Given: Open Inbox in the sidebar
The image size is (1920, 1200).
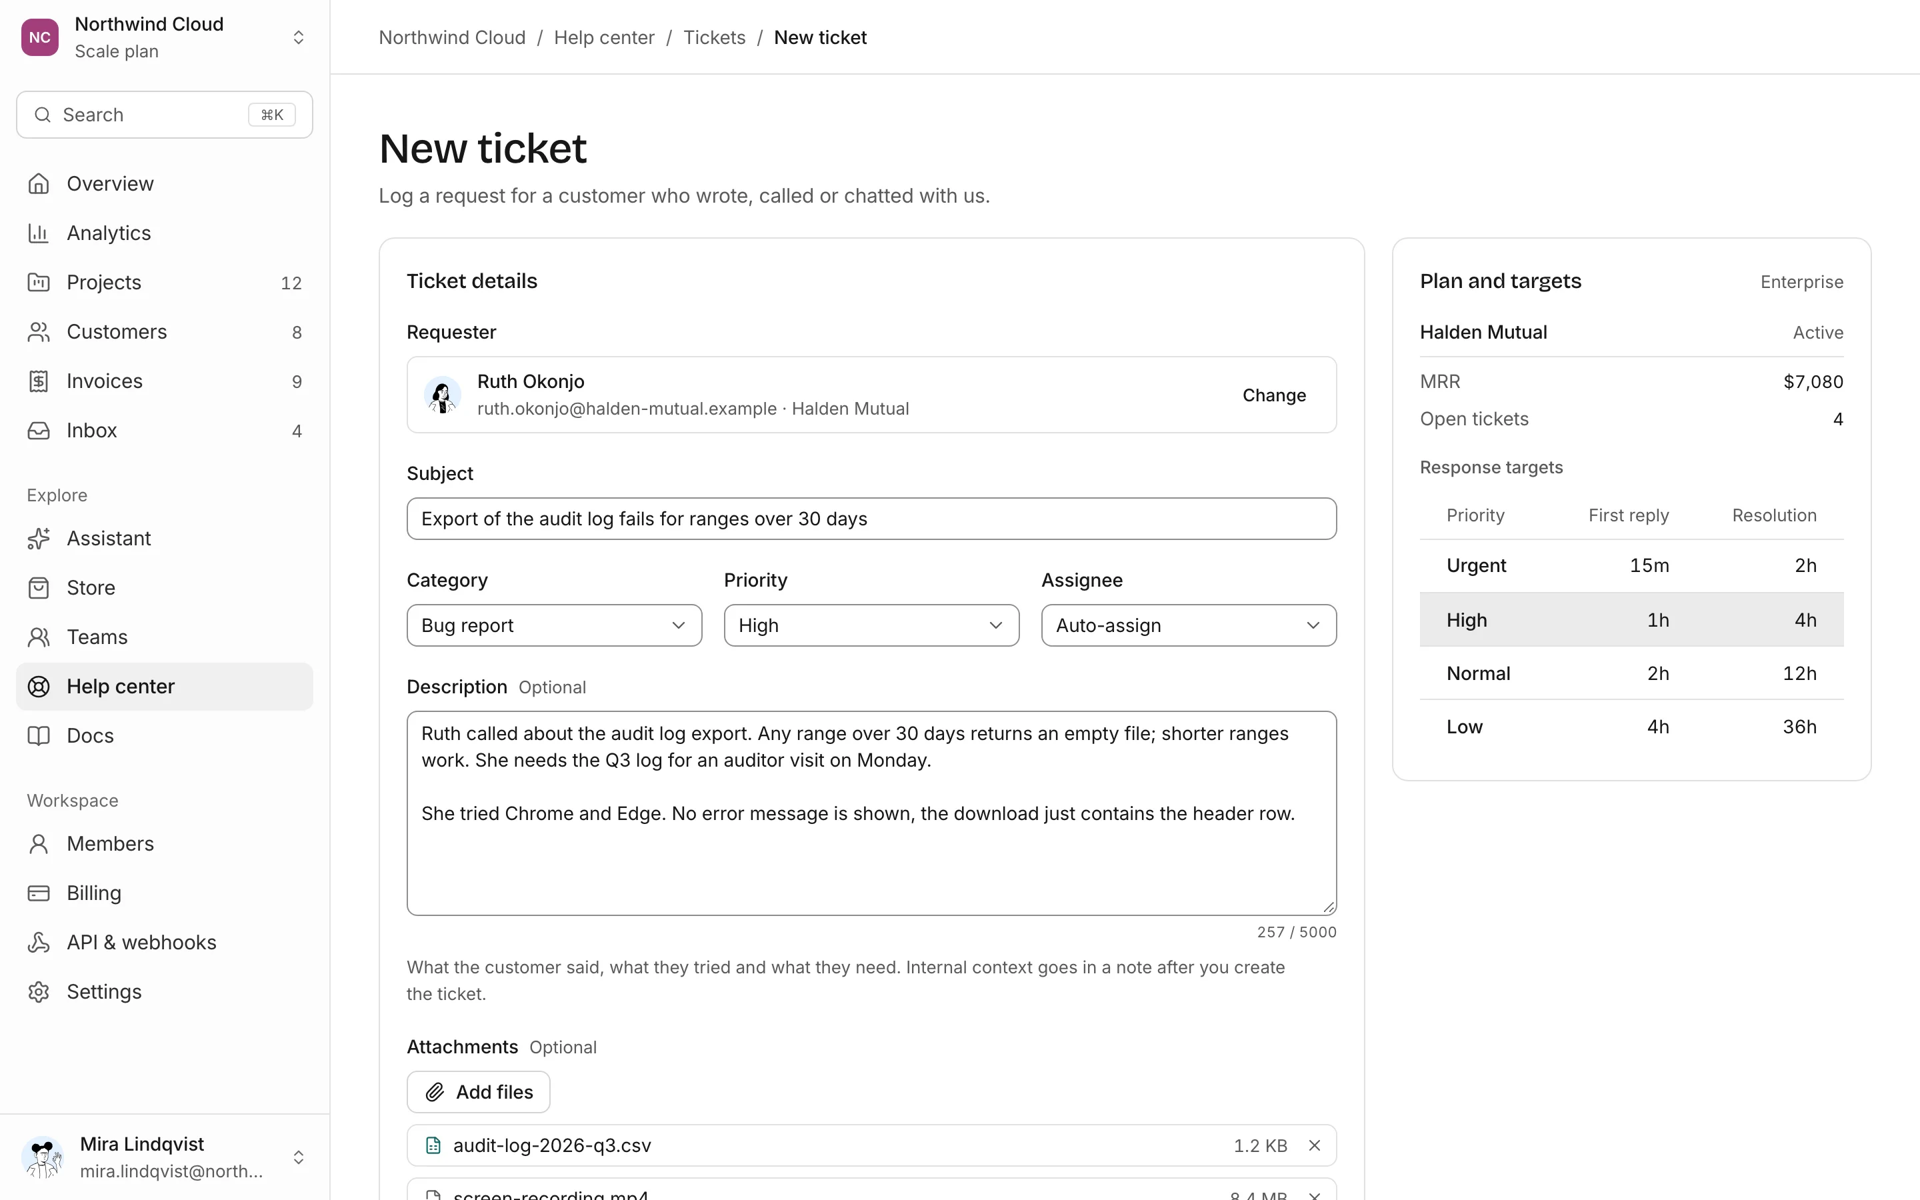Looking at the screenshot, I should pos(164,430).
